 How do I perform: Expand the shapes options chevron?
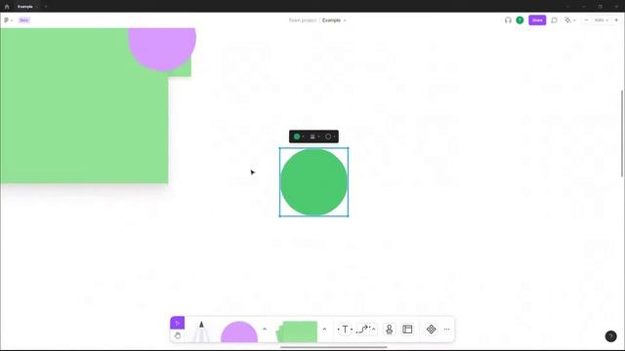pyautogui.click(x=265, y=330)
